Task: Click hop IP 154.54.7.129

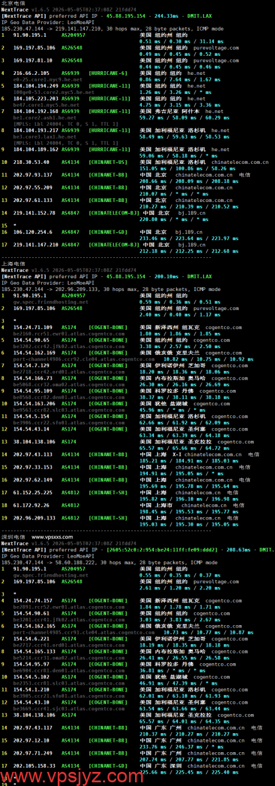Action: (x=31, y=366)
